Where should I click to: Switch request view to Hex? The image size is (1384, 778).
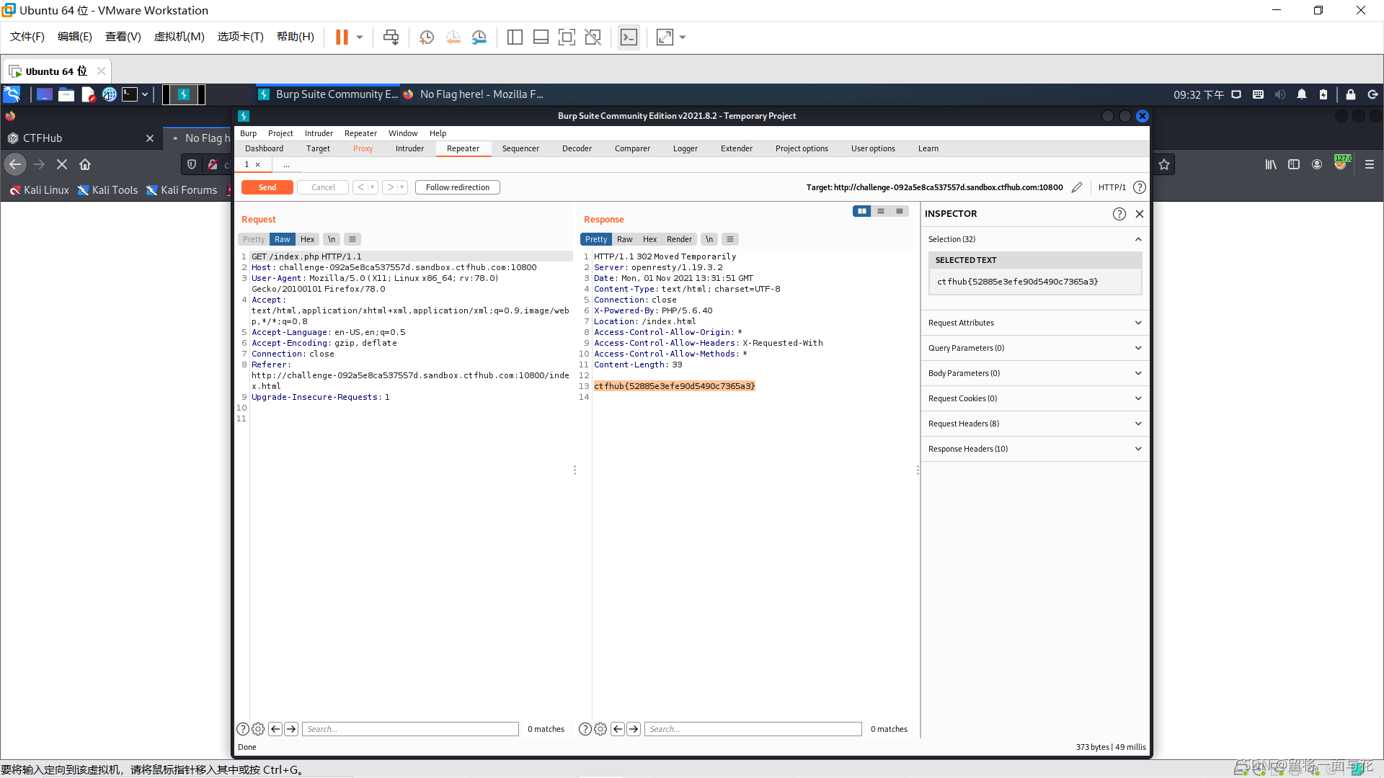coord(307,239)
